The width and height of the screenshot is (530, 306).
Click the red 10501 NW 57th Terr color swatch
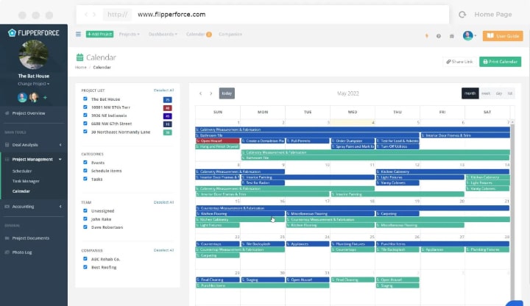pyautogui.click(x=167, y=108)
